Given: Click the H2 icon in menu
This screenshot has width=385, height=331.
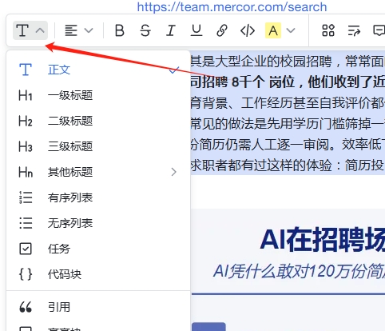Looking at the screenshot, I should [x=26, y=121].
